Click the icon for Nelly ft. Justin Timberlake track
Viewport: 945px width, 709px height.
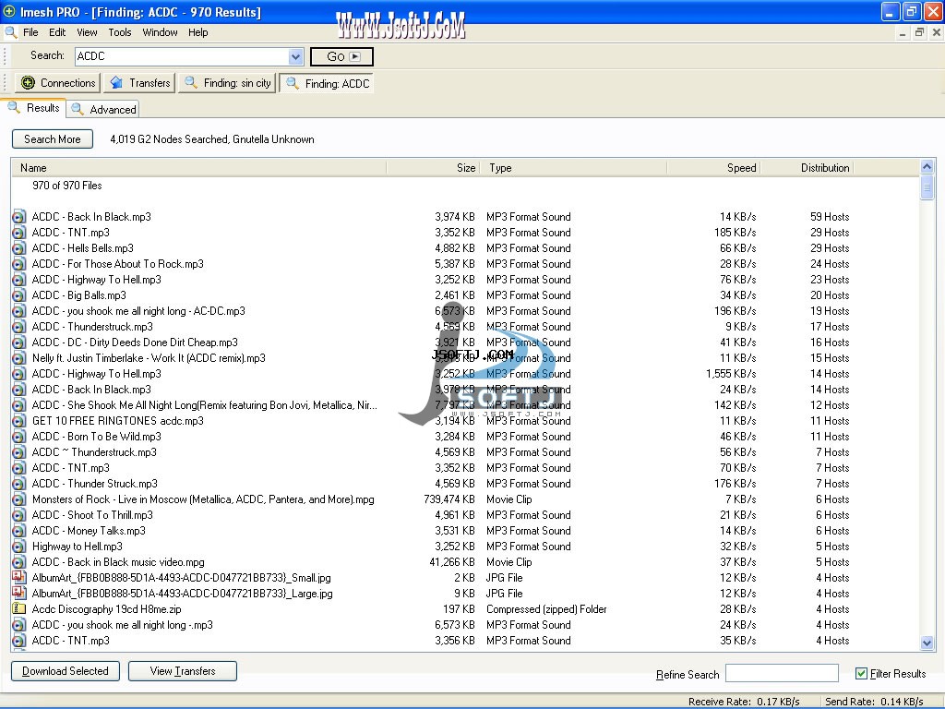tap(19, 358)
